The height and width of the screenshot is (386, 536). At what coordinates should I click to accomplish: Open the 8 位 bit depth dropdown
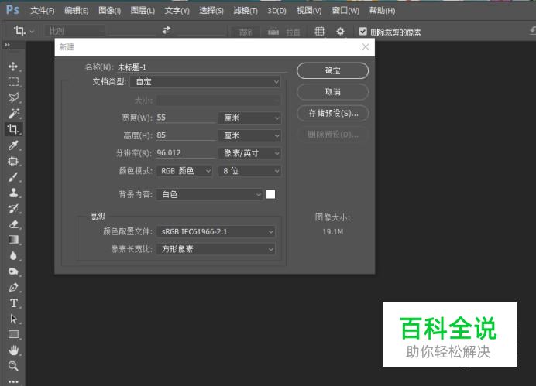(x=249, y=171)
